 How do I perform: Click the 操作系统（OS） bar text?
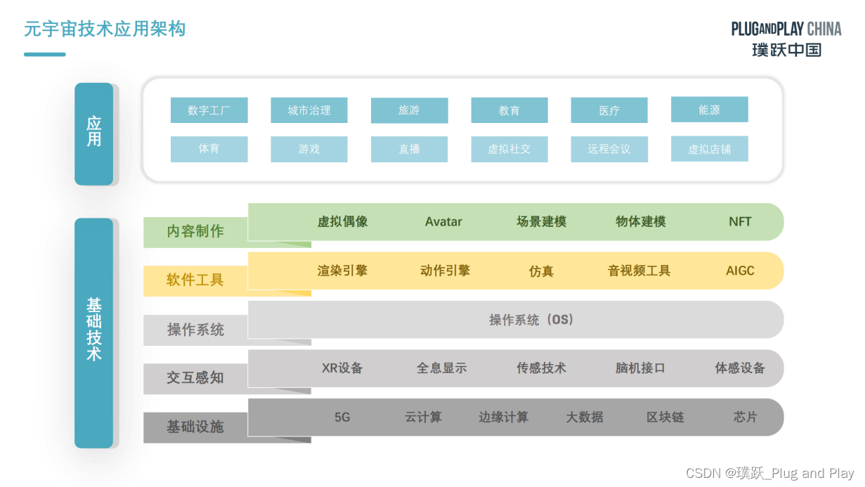pos(533,320)
